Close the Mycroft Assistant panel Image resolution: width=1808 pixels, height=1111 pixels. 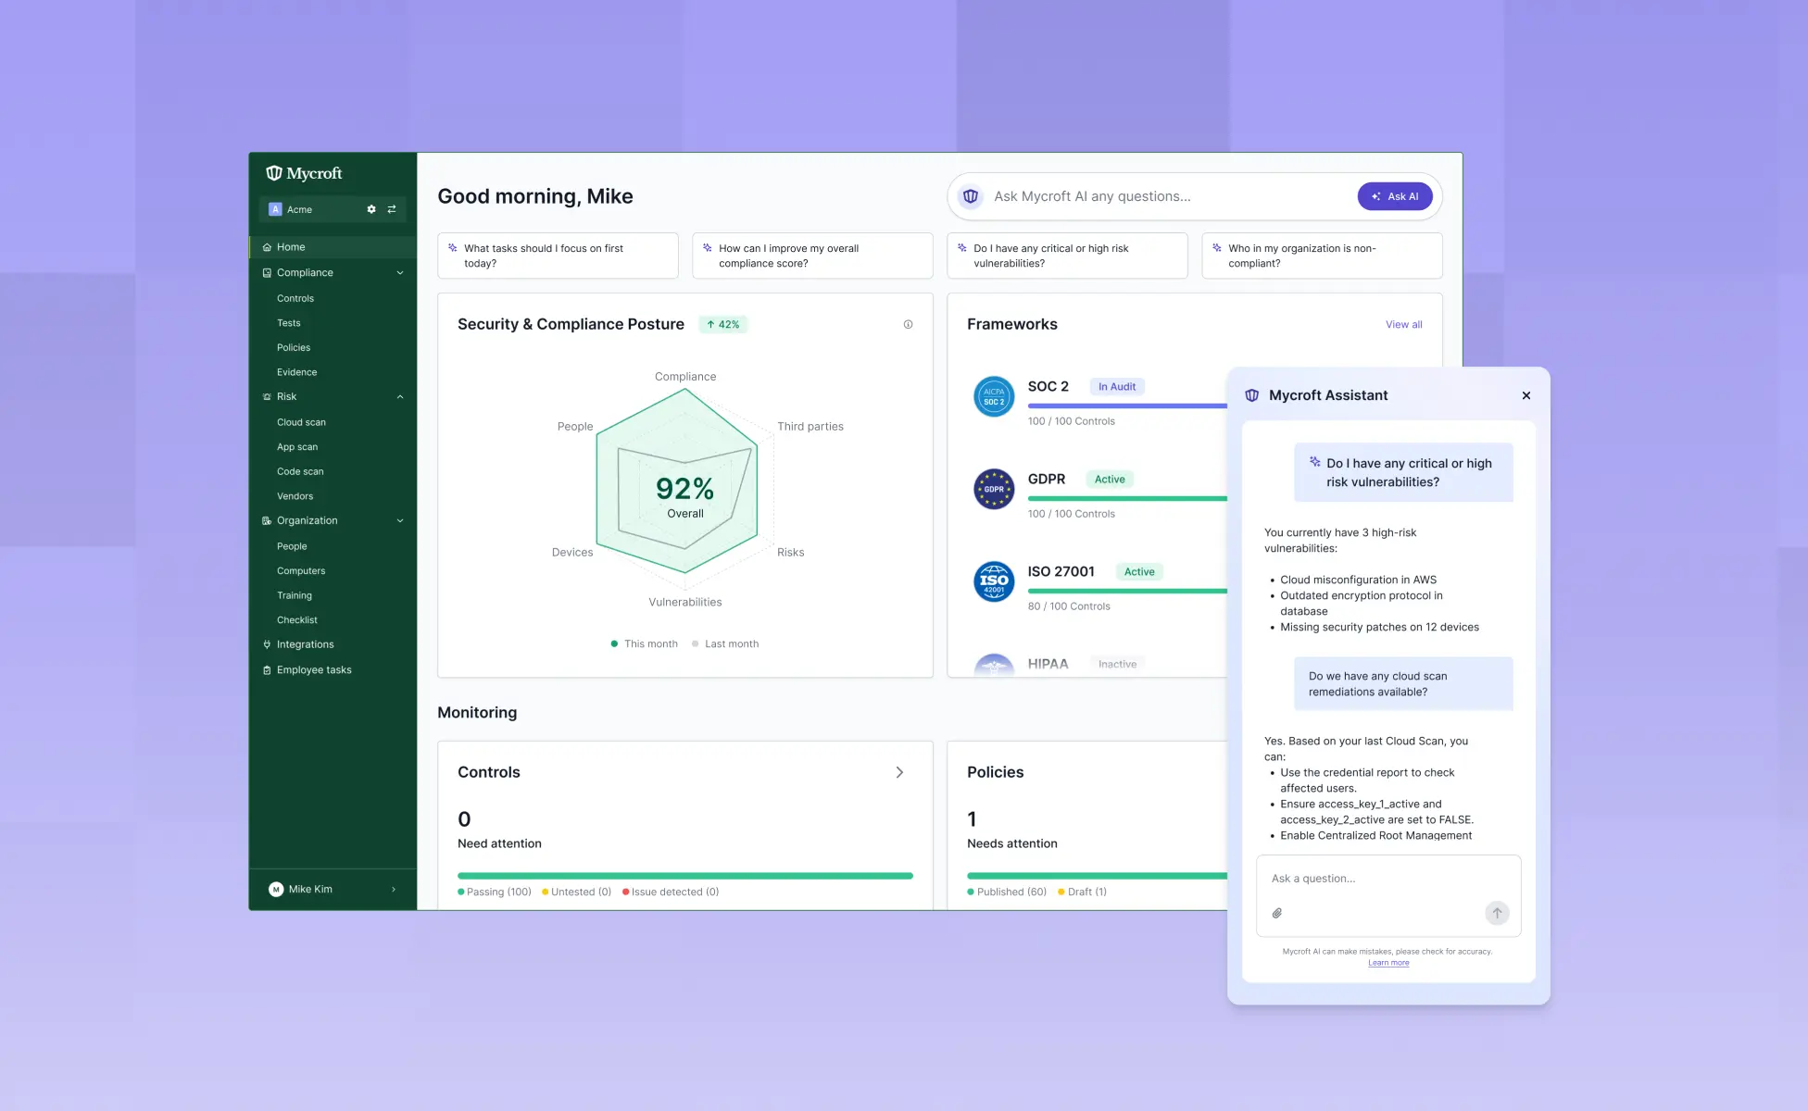1526,395
